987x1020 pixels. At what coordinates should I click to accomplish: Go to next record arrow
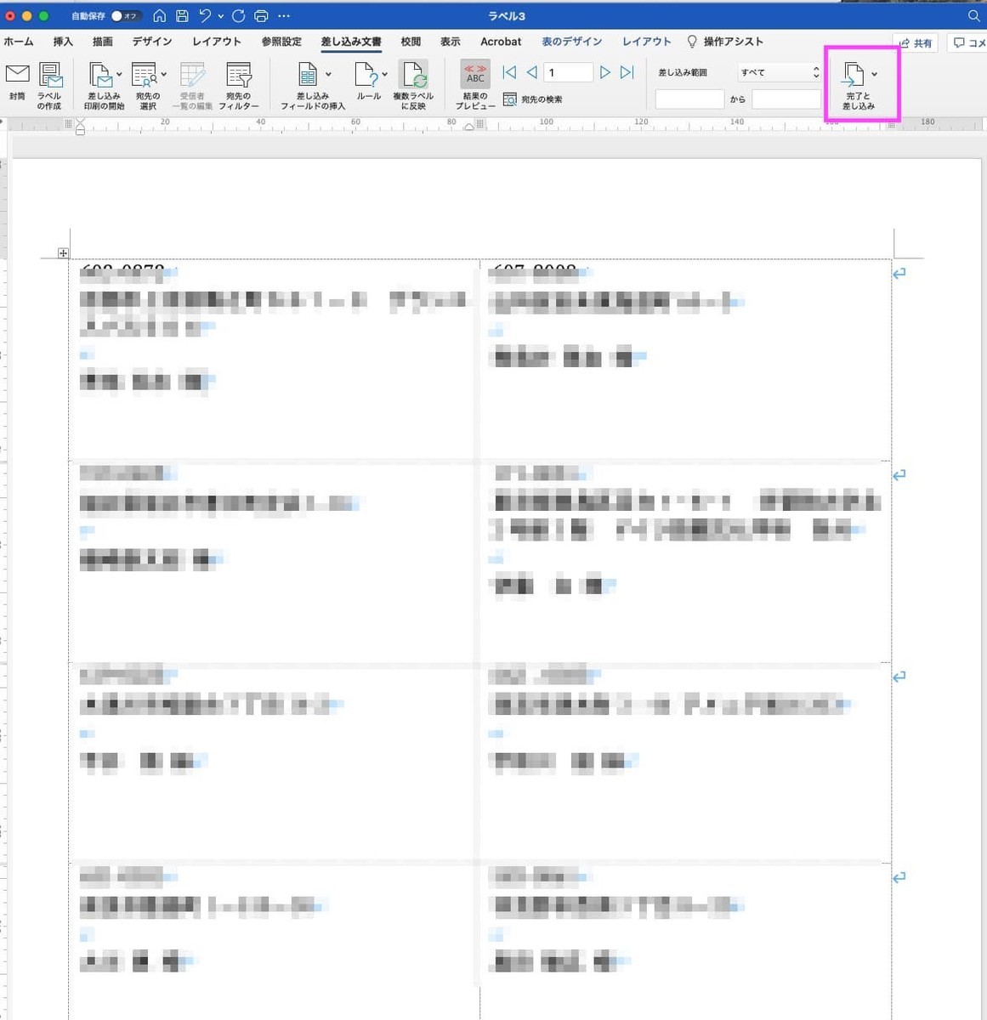pos(605,72)
